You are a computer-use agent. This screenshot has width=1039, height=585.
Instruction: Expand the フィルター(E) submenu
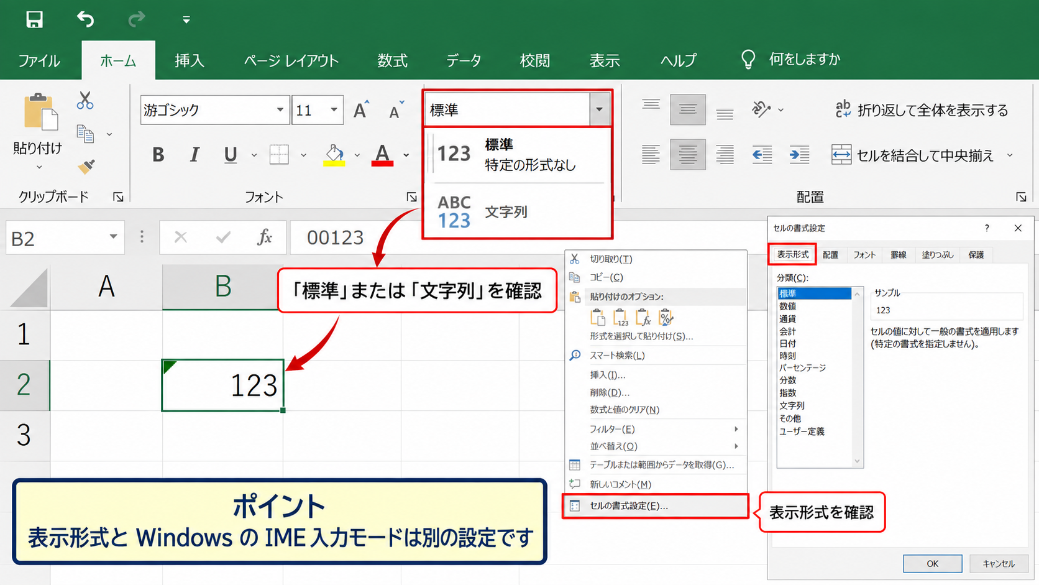tap(656, 429)
